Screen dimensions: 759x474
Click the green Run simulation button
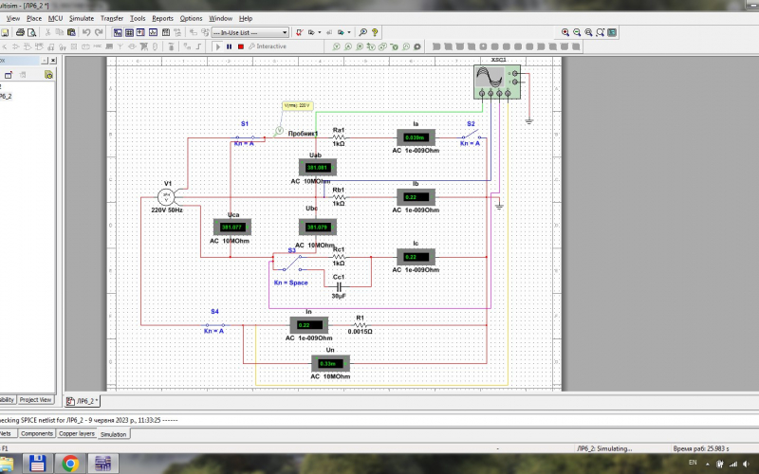(218, 46)
